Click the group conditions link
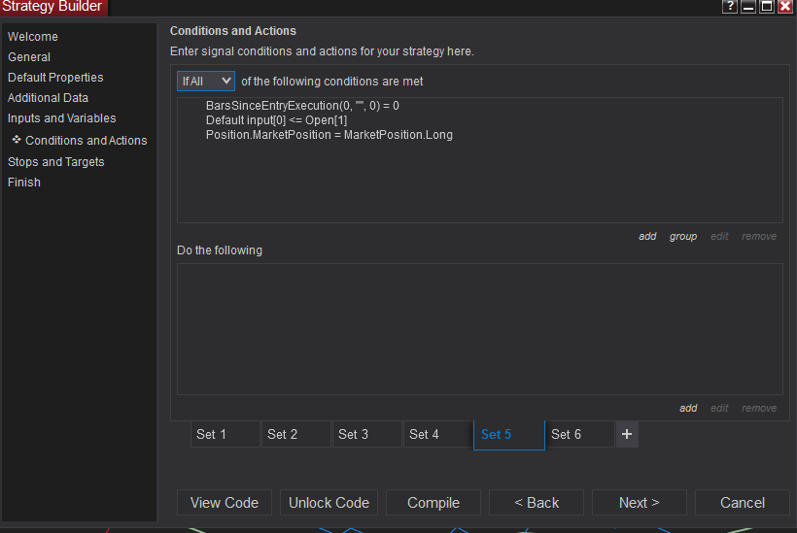797x533 pixels. click(683, 236)
